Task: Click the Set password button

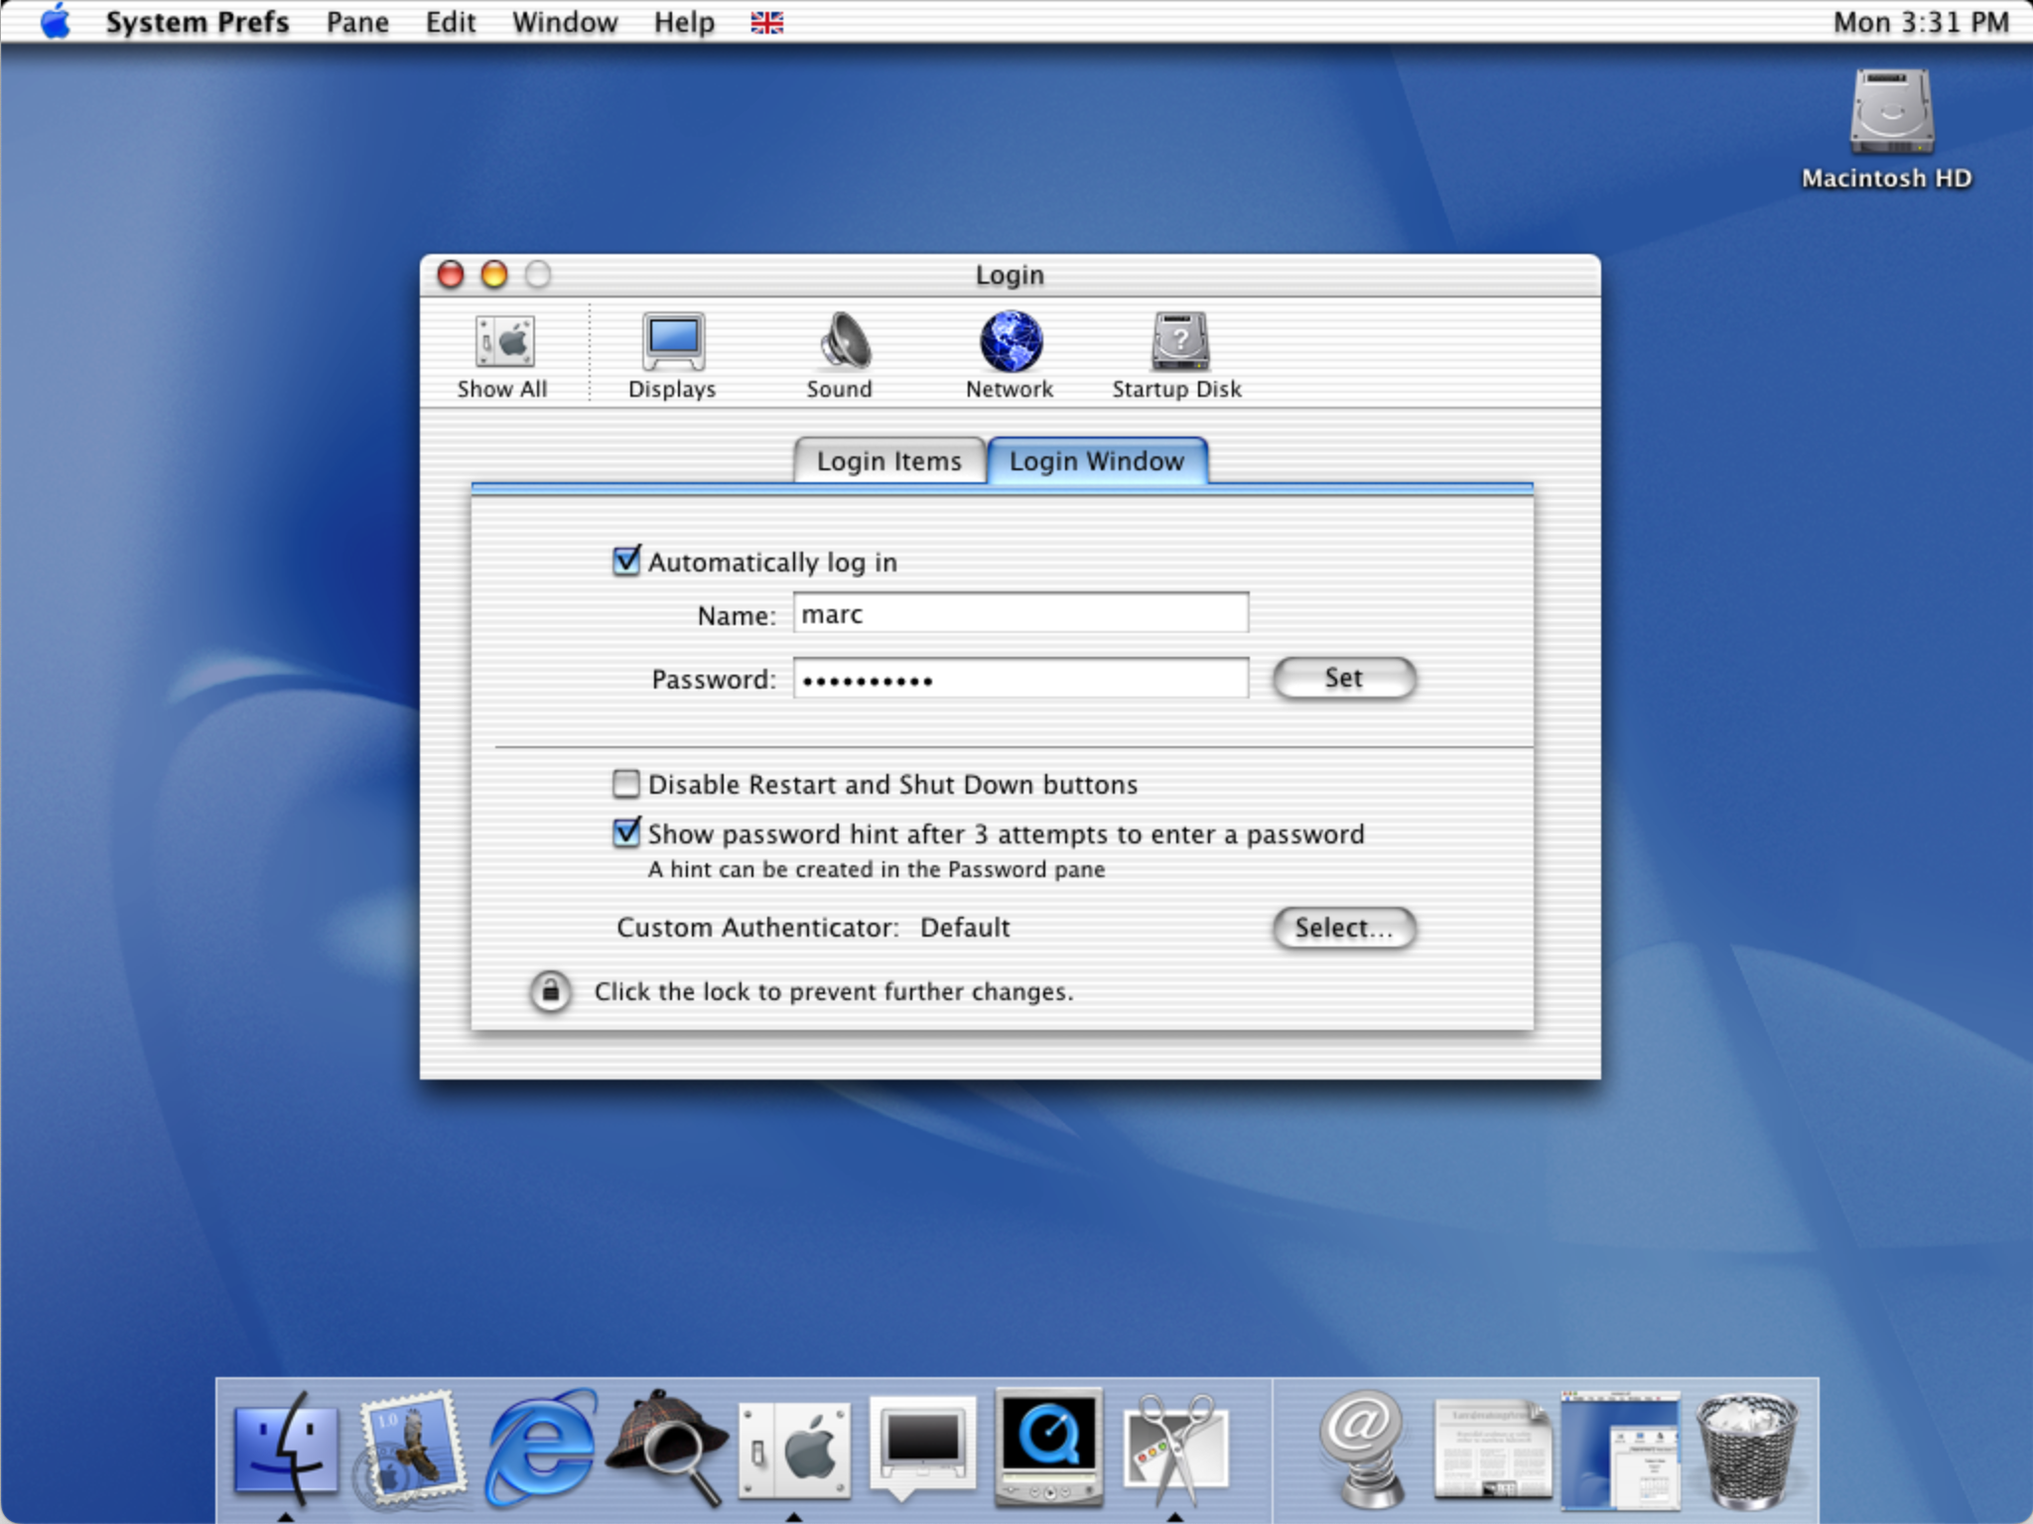Action: tap(1344, 678)
